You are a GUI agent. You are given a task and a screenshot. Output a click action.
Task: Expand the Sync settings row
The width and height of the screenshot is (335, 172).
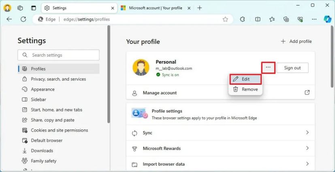(x=220, y=133)
